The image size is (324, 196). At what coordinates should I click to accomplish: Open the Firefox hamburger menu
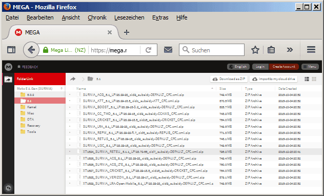(311, 50)
